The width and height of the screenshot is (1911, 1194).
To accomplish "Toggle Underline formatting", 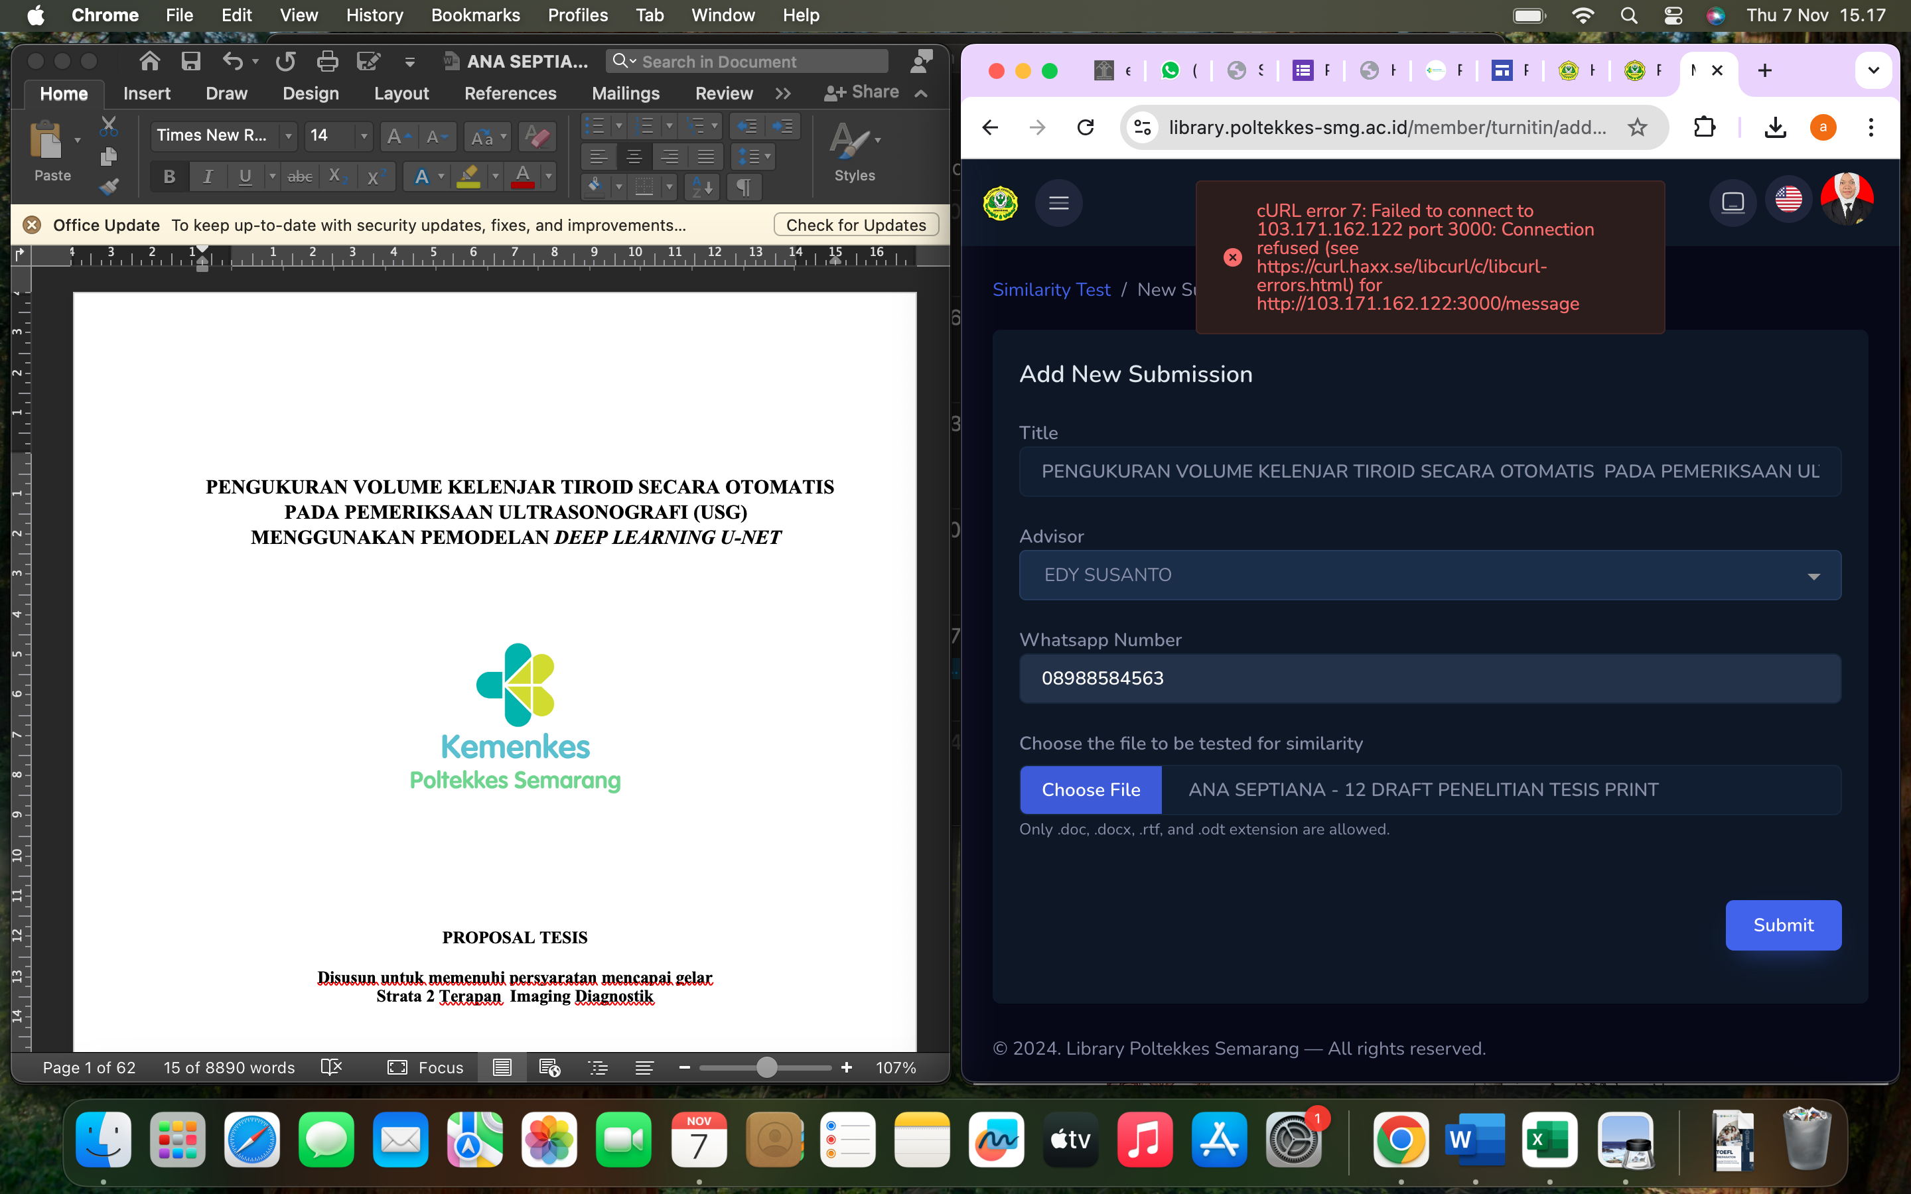I will tap(246, 177).
